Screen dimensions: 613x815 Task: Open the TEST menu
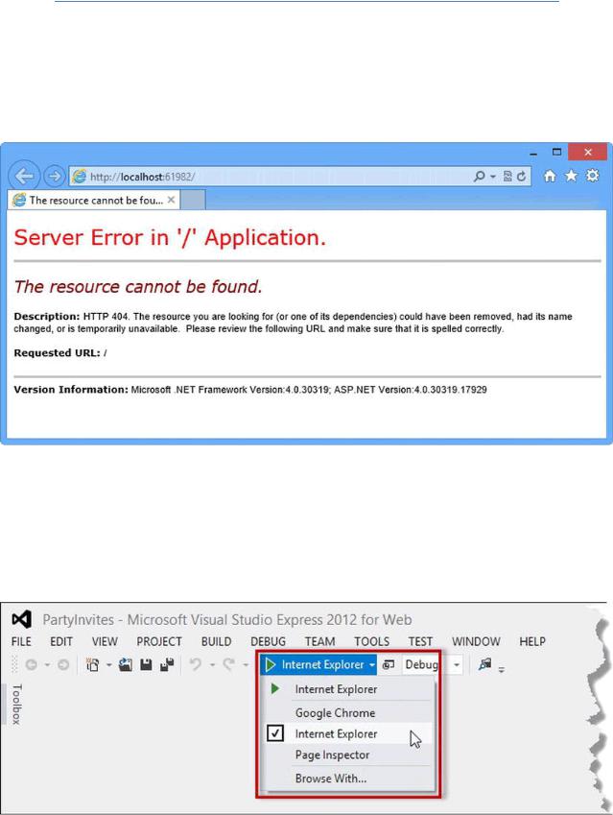click(420, 641)
